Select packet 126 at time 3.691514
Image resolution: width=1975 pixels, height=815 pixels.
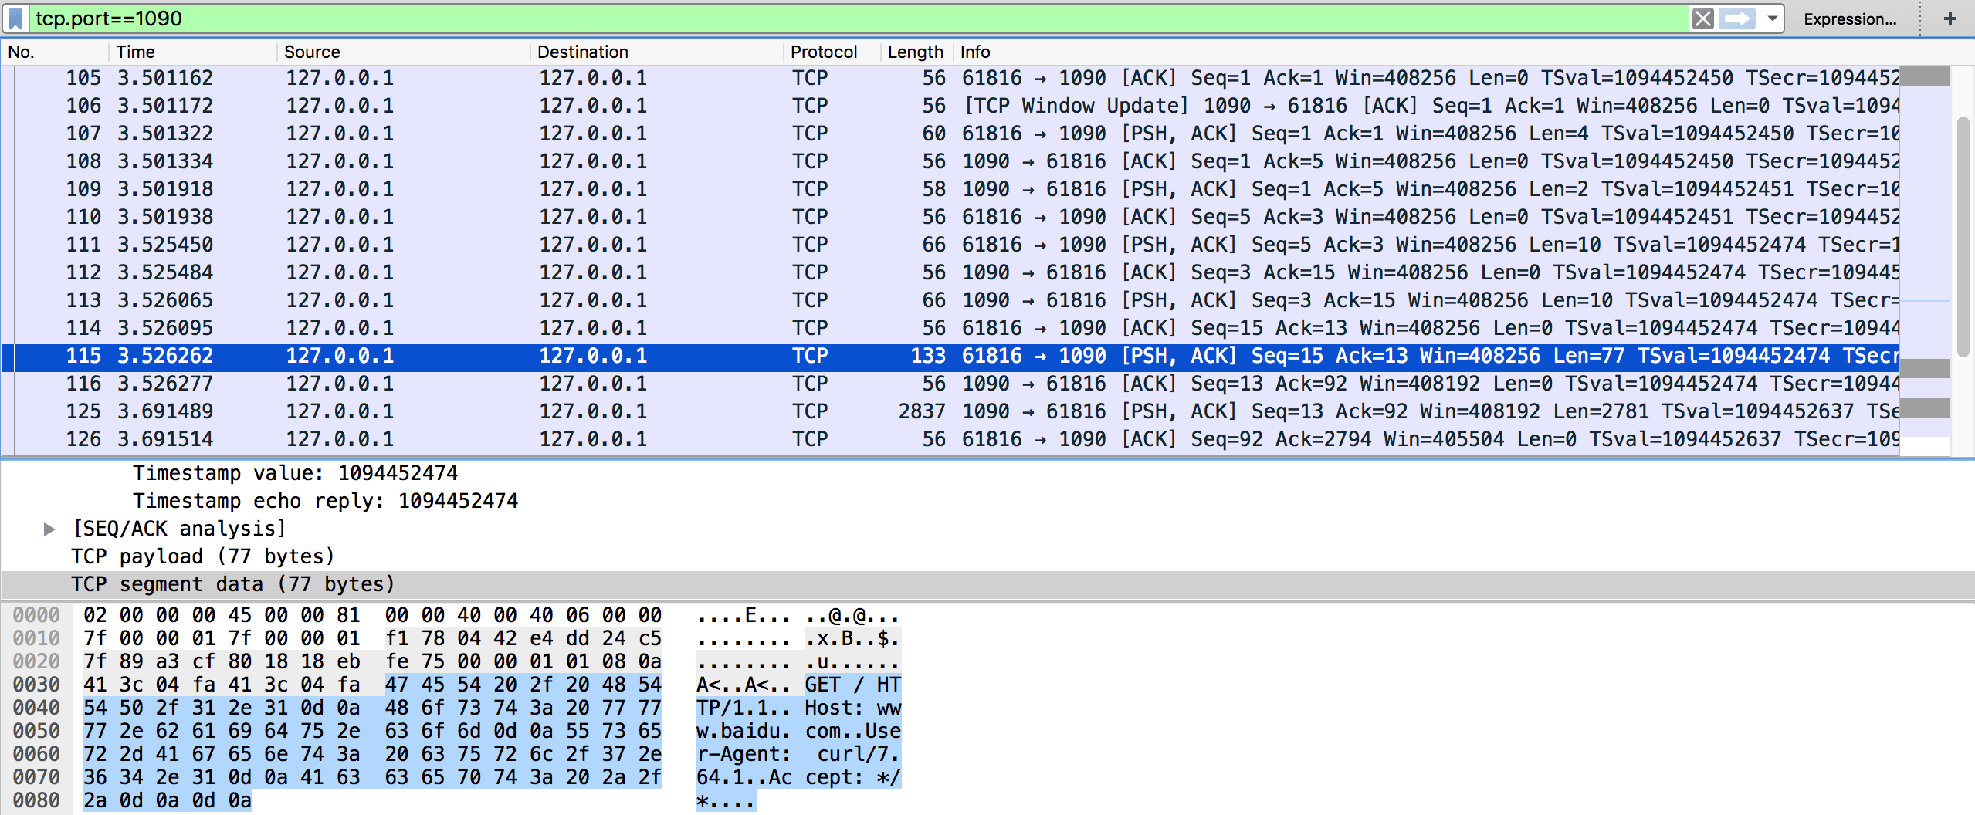tap(950, 439)
